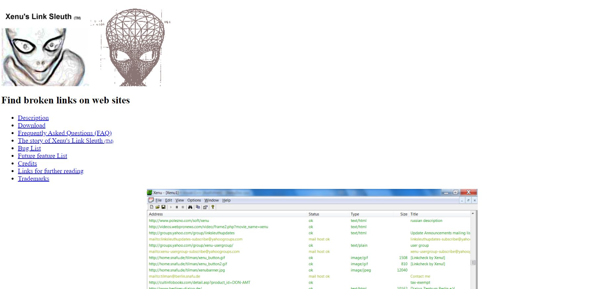Click the scrollbar up arrow in Xenu list
Image resolution: width=616 pixels, height=289 pixels.
point(473,214)
